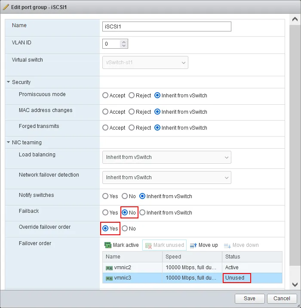Click the Mark unused icon
The image size is (301, 308).
coord(148,245)
